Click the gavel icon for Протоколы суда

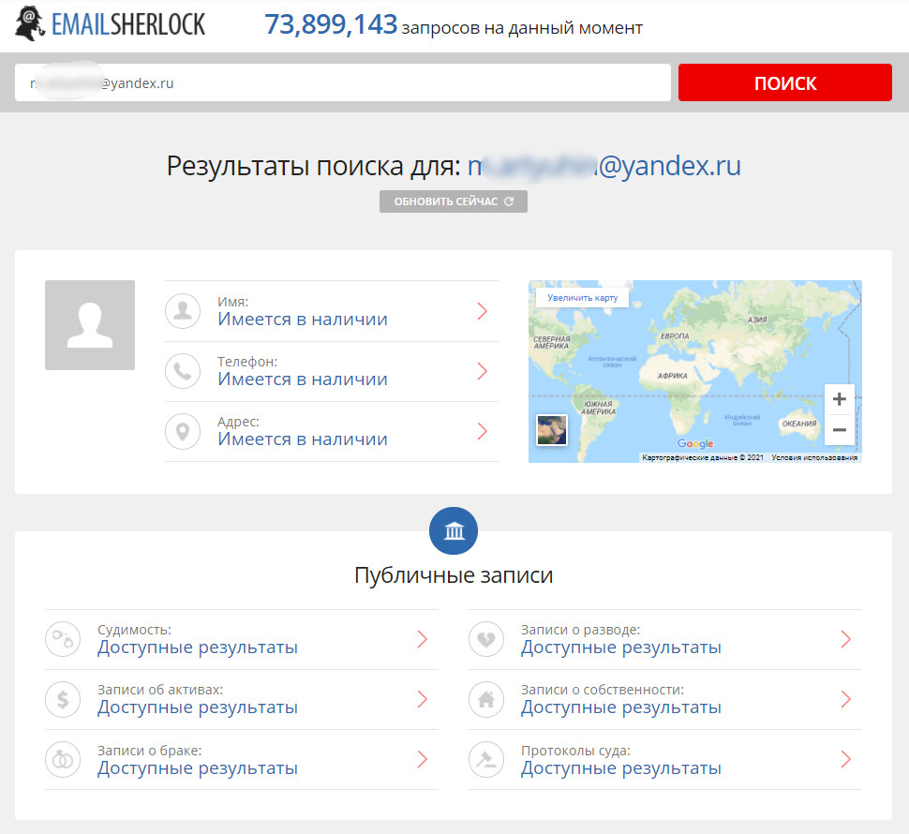tap(486, 759)
